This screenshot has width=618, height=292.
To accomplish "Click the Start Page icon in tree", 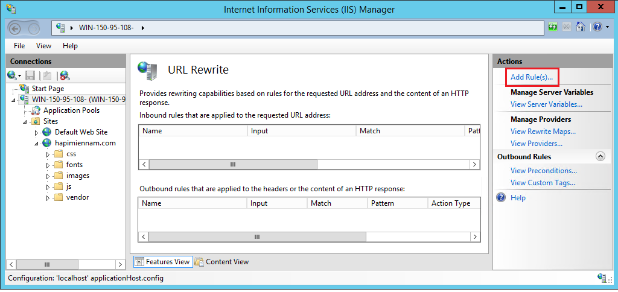I will coord(24,88).
